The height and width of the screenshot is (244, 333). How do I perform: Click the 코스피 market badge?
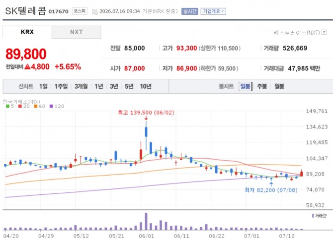(x=80, y=11)
